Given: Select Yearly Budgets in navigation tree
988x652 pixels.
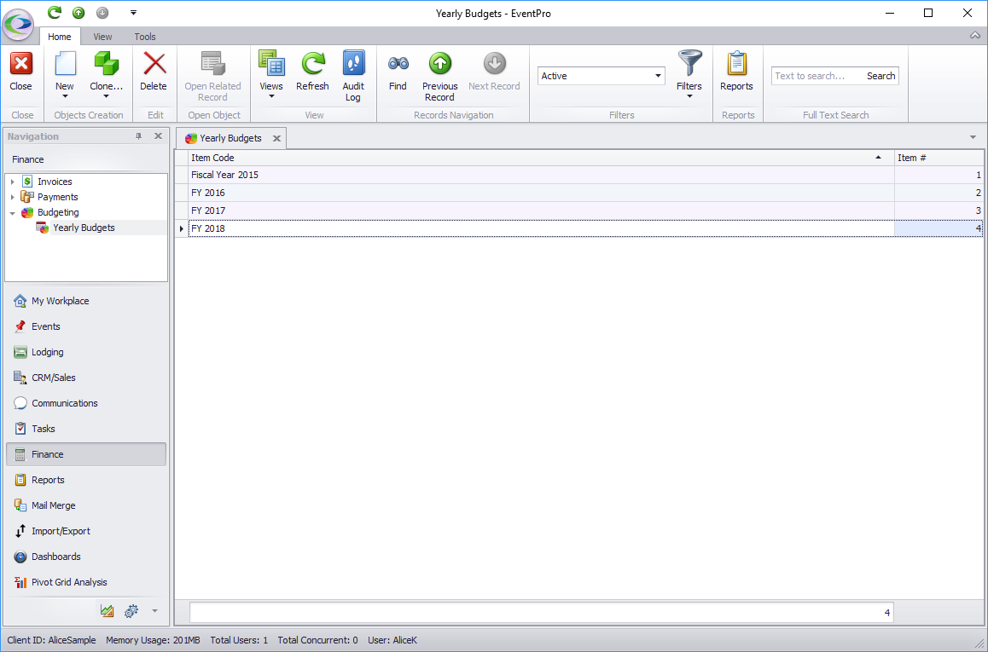Looking at the screenshot, I should click(x=84, y=228).
